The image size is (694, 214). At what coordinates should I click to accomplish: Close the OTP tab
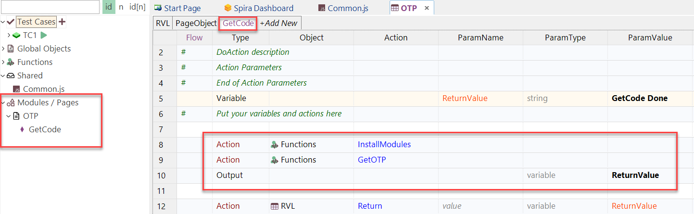[x=427, y=8]
